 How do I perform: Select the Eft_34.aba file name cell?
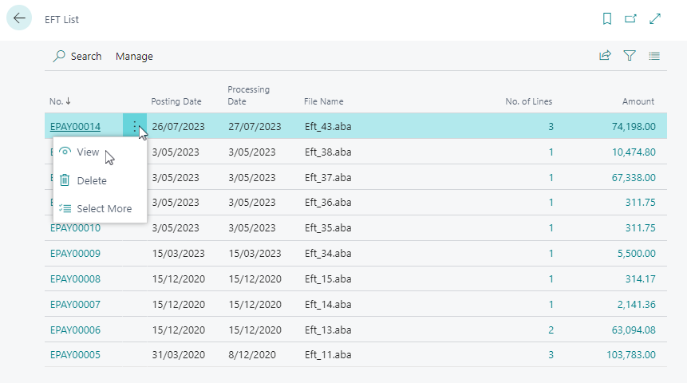[325, 254]
